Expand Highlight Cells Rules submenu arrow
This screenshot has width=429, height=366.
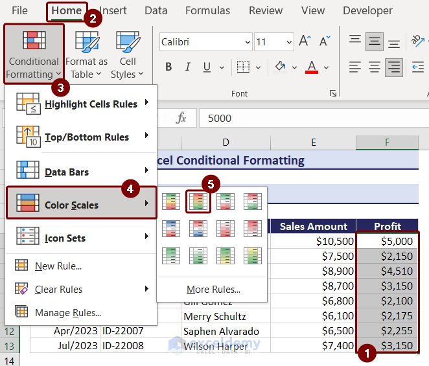tap(146, 102)
